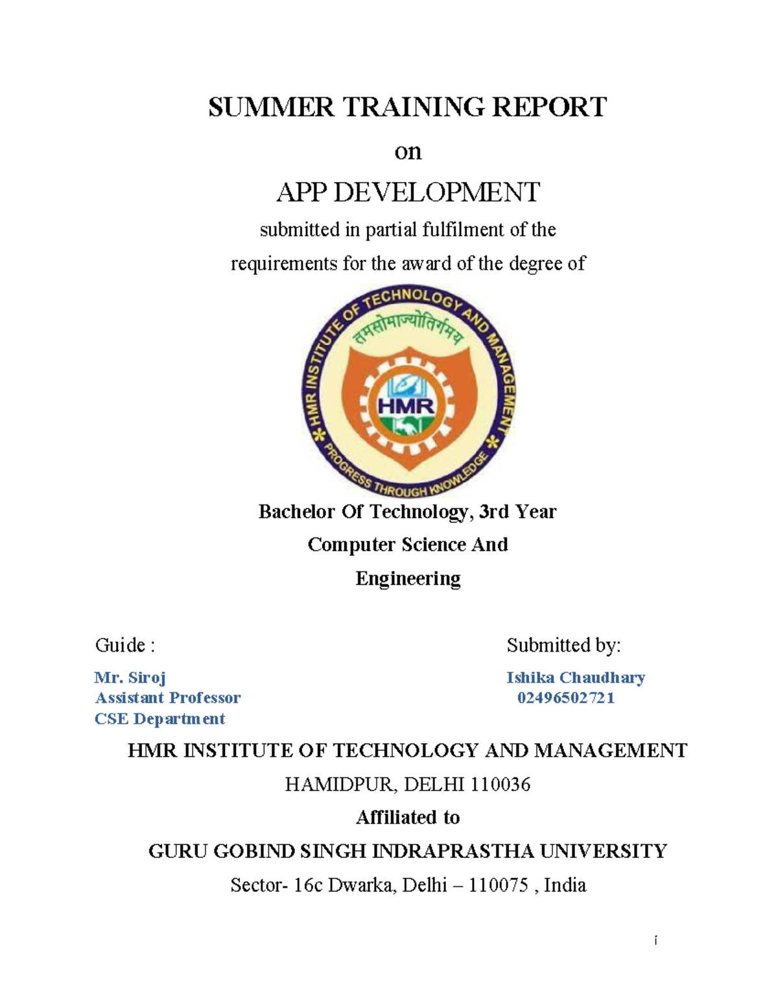Select HMR INSTITUTE OF TECHNOLOGY AND MANAGEMENT line
Image resolution: width=778 pixels, height=1007 pixels.
point(409,751)
